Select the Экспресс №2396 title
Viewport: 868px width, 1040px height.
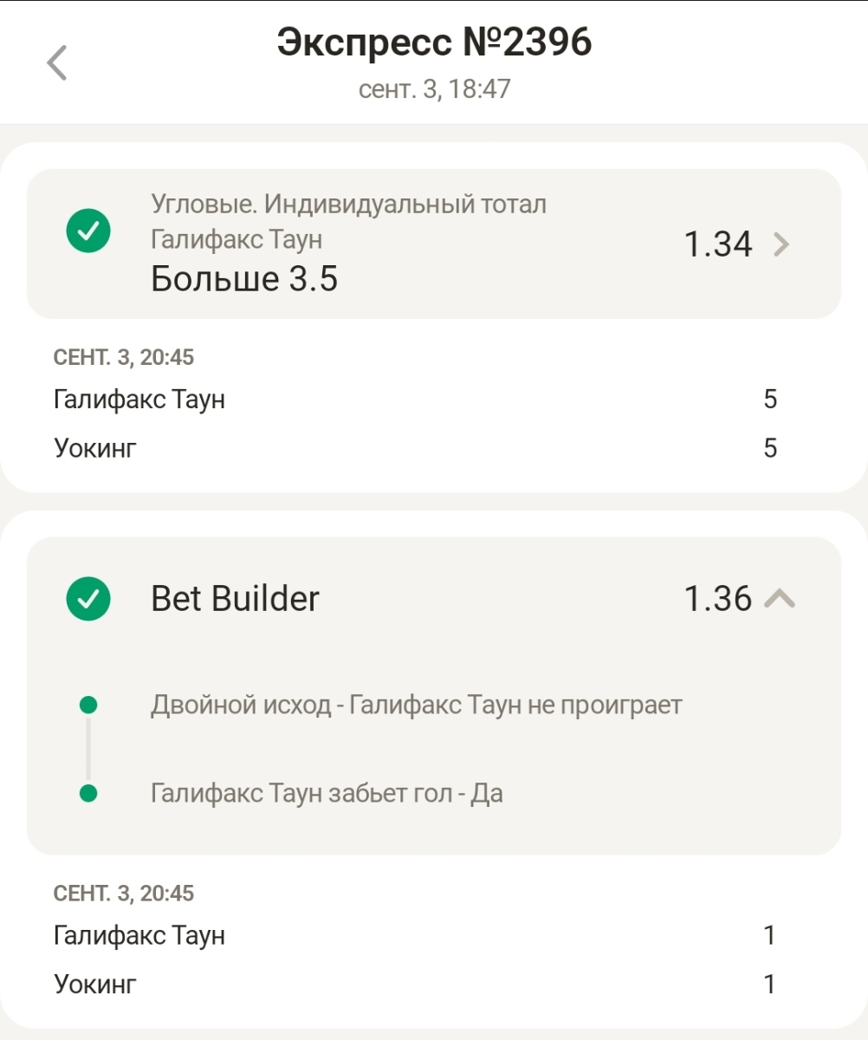click(x=434, y=42)
